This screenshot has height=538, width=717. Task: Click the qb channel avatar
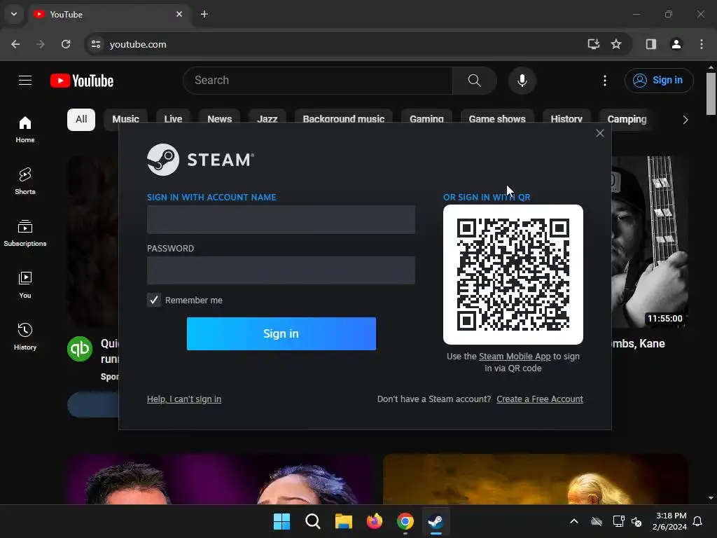[80, 349]
